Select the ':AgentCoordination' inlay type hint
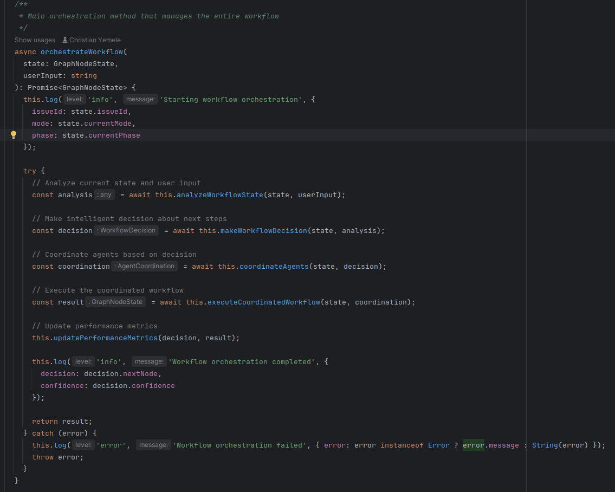Screen dimensions: 615x492 tap(145, 267)
